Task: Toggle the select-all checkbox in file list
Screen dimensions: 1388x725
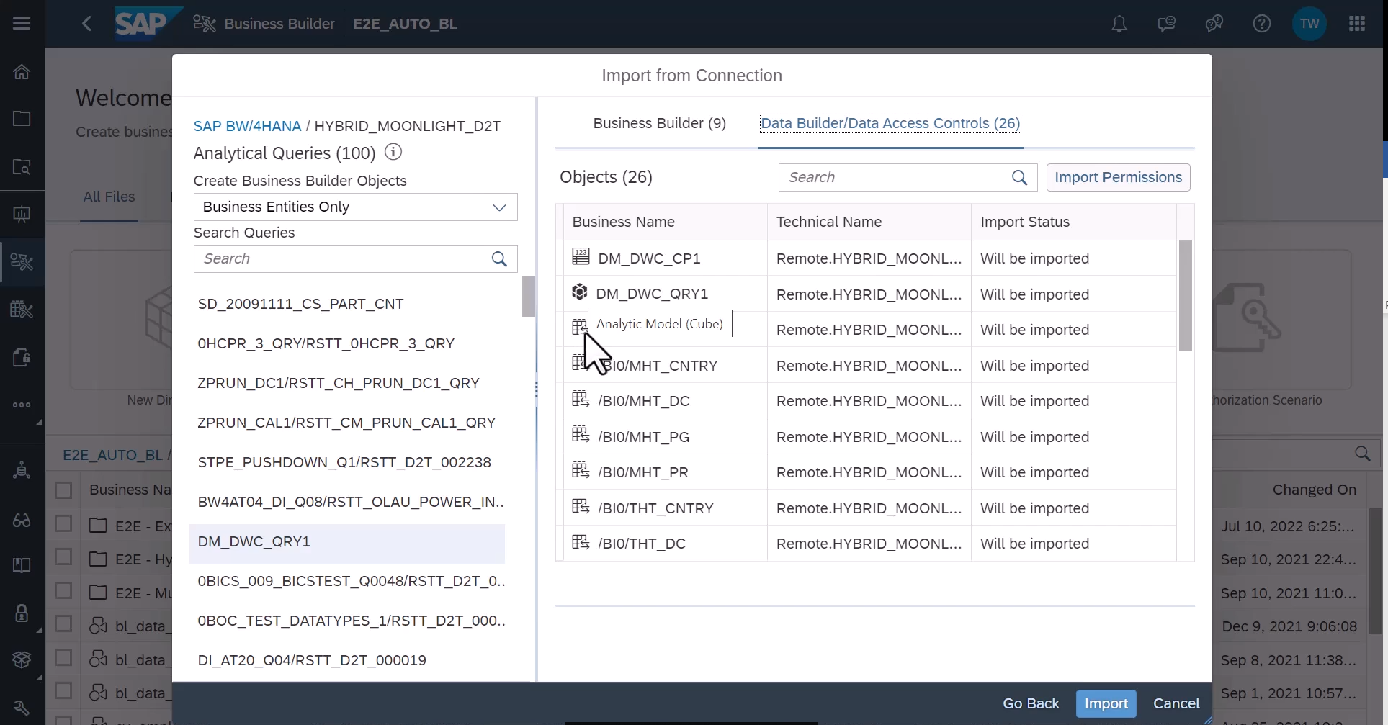Action: pos(63,490)
